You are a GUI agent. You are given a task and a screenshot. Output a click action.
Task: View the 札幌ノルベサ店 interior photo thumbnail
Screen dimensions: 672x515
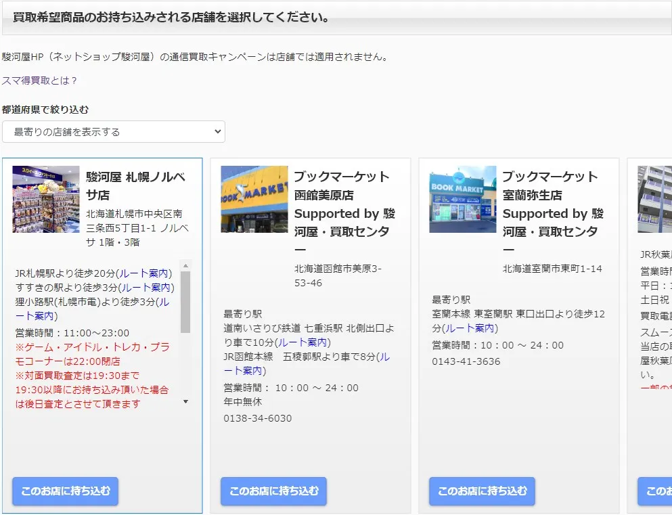[x=45, y=200]
